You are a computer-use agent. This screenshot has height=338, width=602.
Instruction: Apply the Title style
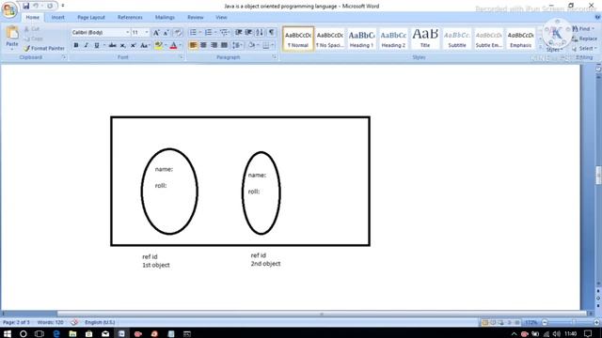point(425,38)
